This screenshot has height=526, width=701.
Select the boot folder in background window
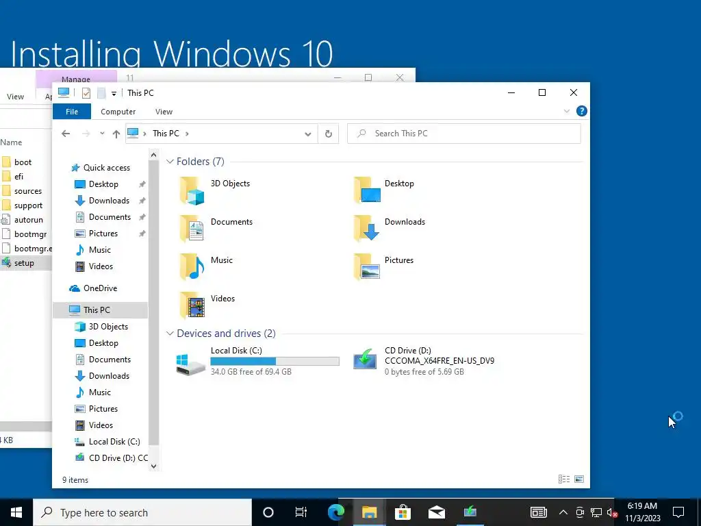point(23,162)
